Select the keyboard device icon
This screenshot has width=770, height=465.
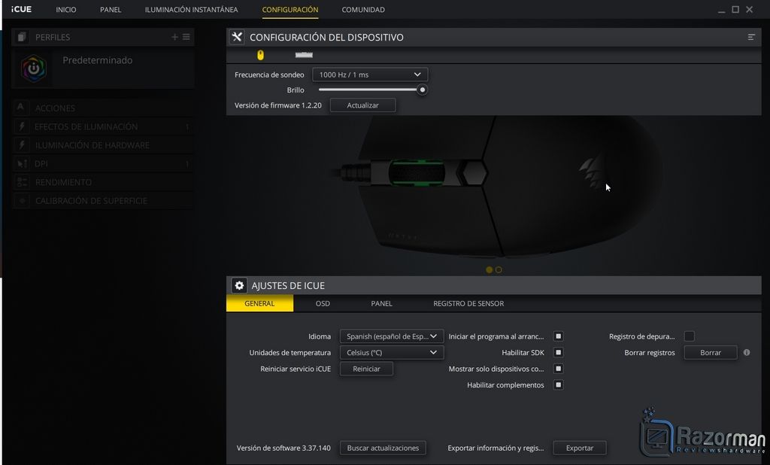[x=304, y=55]
